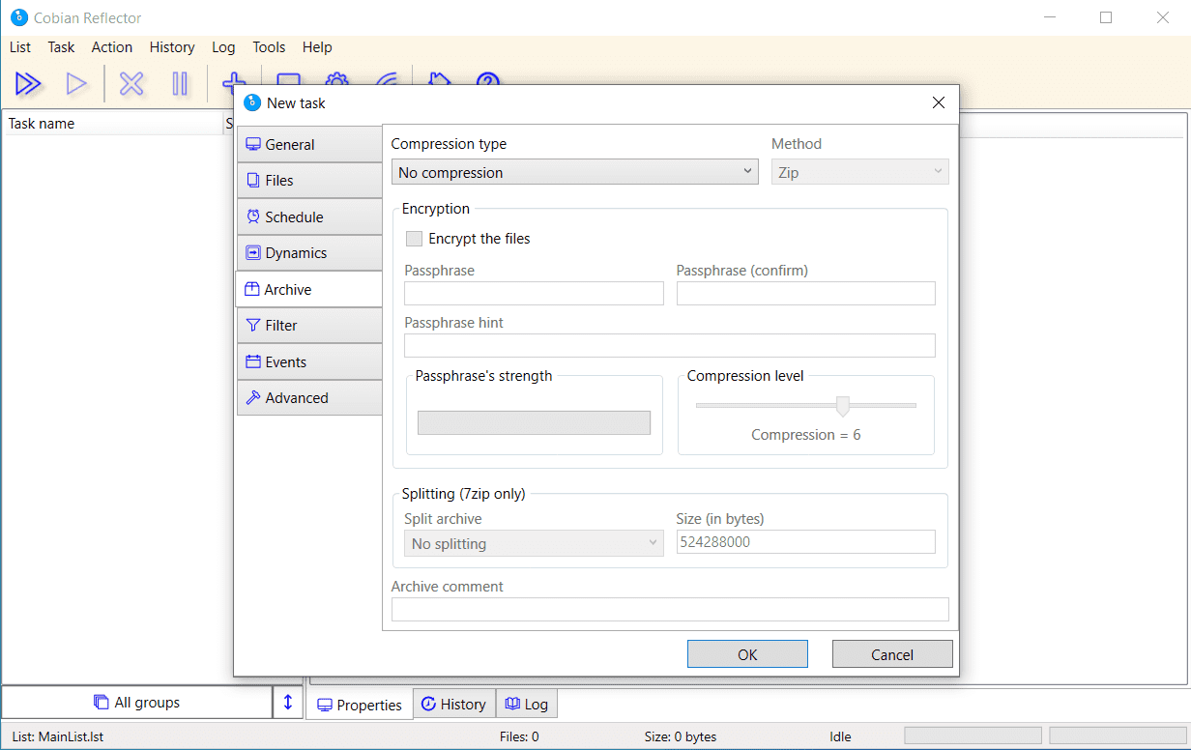The height and width of the screenshot is (750, 1191).
Task: Confirm the new task with OK
Action: 747,654
